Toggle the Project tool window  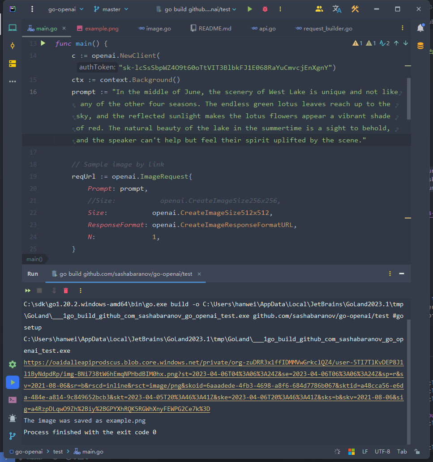[x=13, y=28]
